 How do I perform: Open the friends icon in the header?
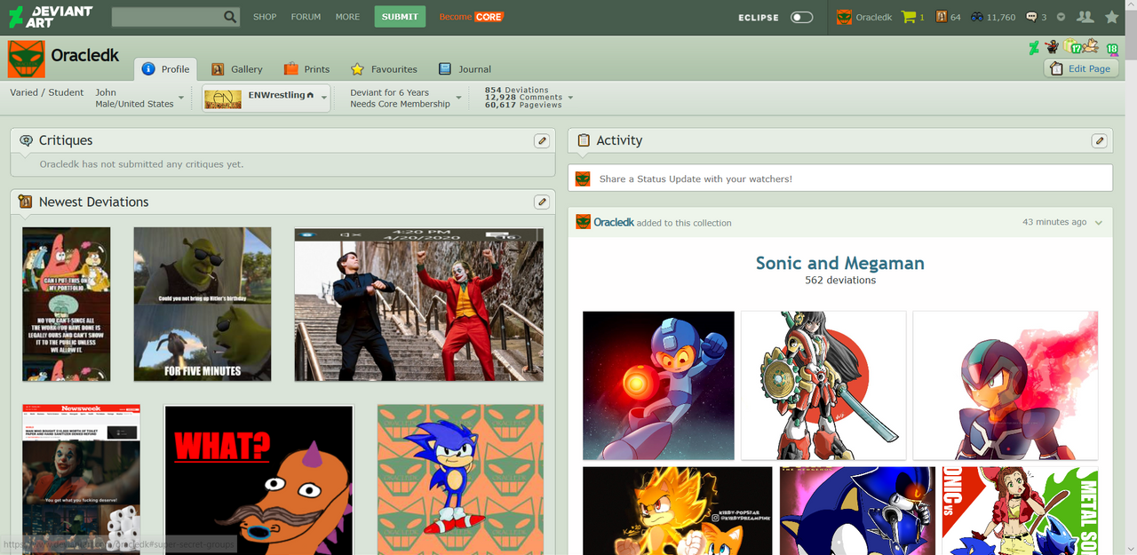(1085, 17)
